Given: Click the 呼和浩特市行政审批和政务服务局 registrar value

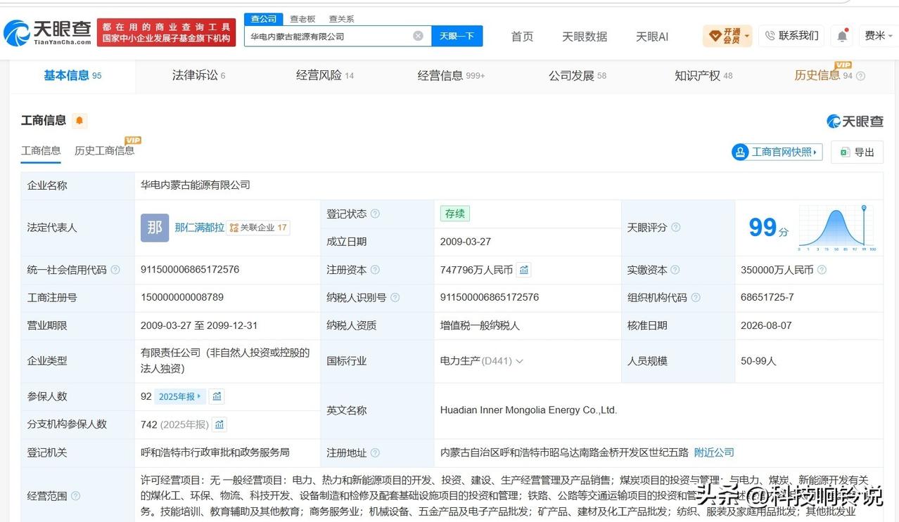Looking at the screenshot, I should click(x=215, y=452).
